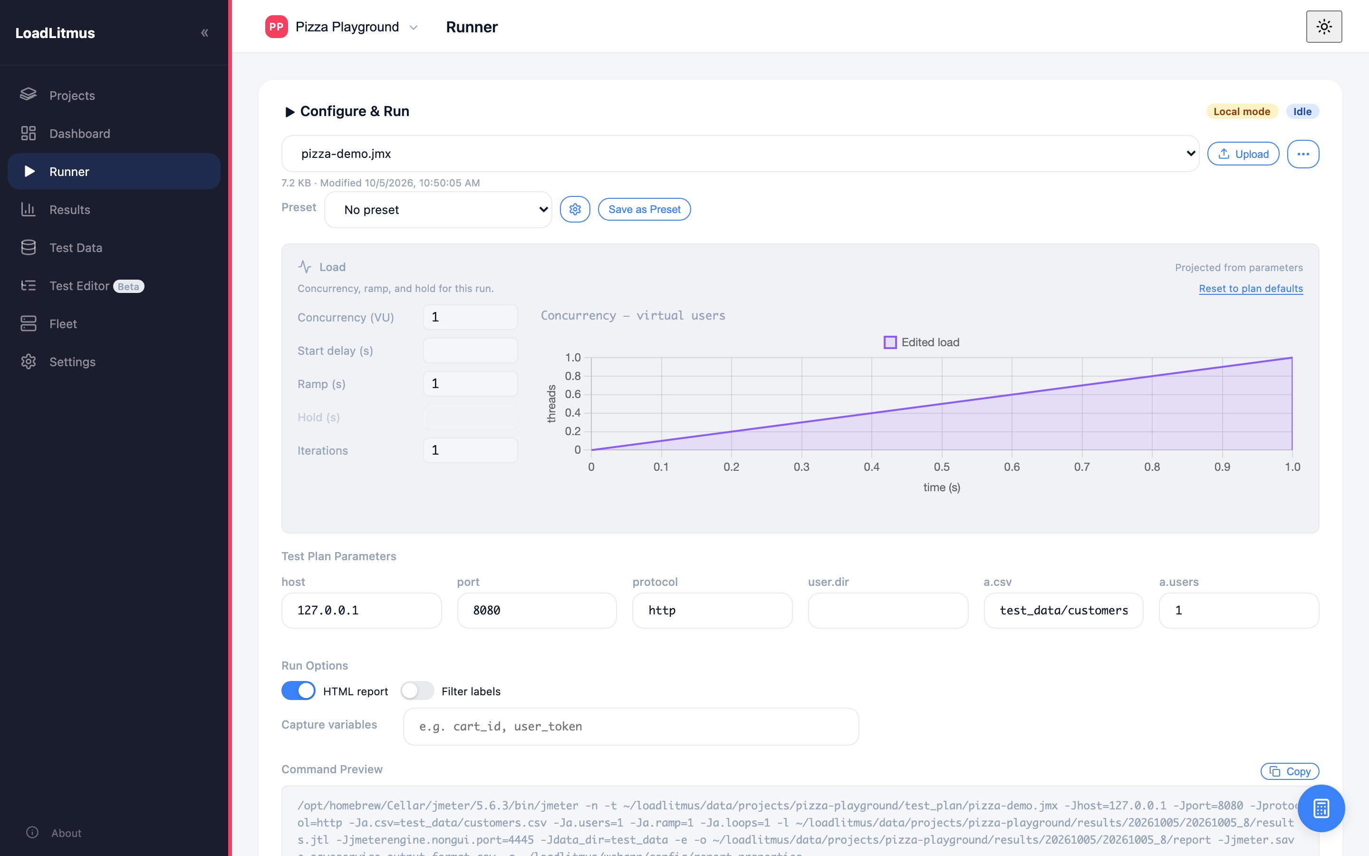
Task: Click the port parameter field 8080
Action: [x=537, y=610]
